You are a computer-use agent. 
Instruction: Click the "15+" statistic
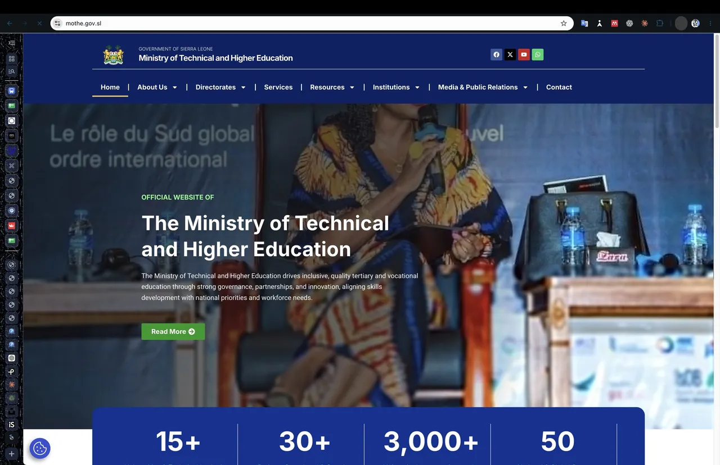pyautogui.click(x=178, y=441)
